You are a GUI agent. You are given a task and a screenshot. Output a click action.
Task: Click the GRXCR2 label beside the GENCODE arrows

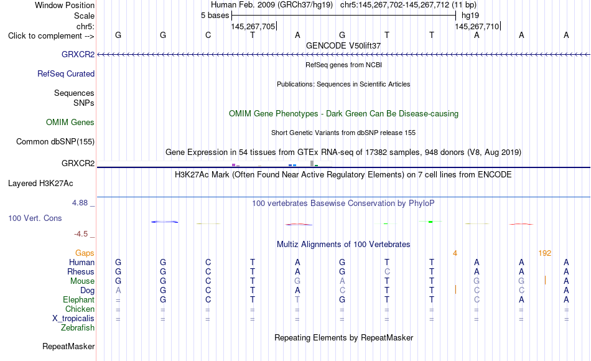coord(78,54)
